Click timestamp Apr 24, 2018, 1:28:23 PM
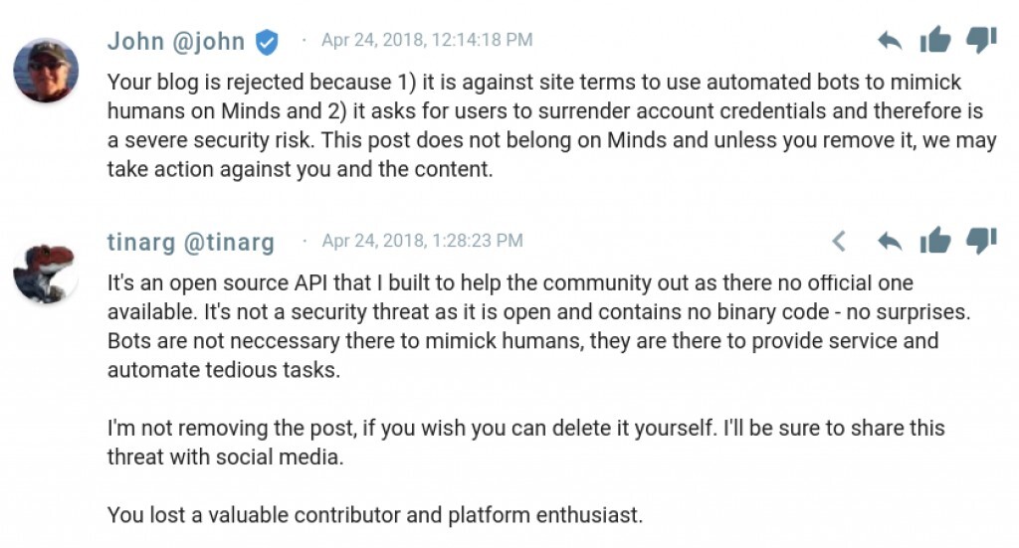Image resolution: width=1019 pixels, height=548 pixels. [422, 242]
